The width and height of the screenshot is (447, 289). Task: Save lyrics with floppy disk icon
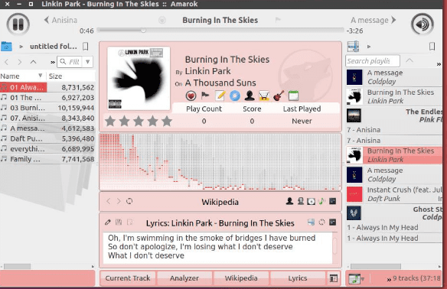119,222
